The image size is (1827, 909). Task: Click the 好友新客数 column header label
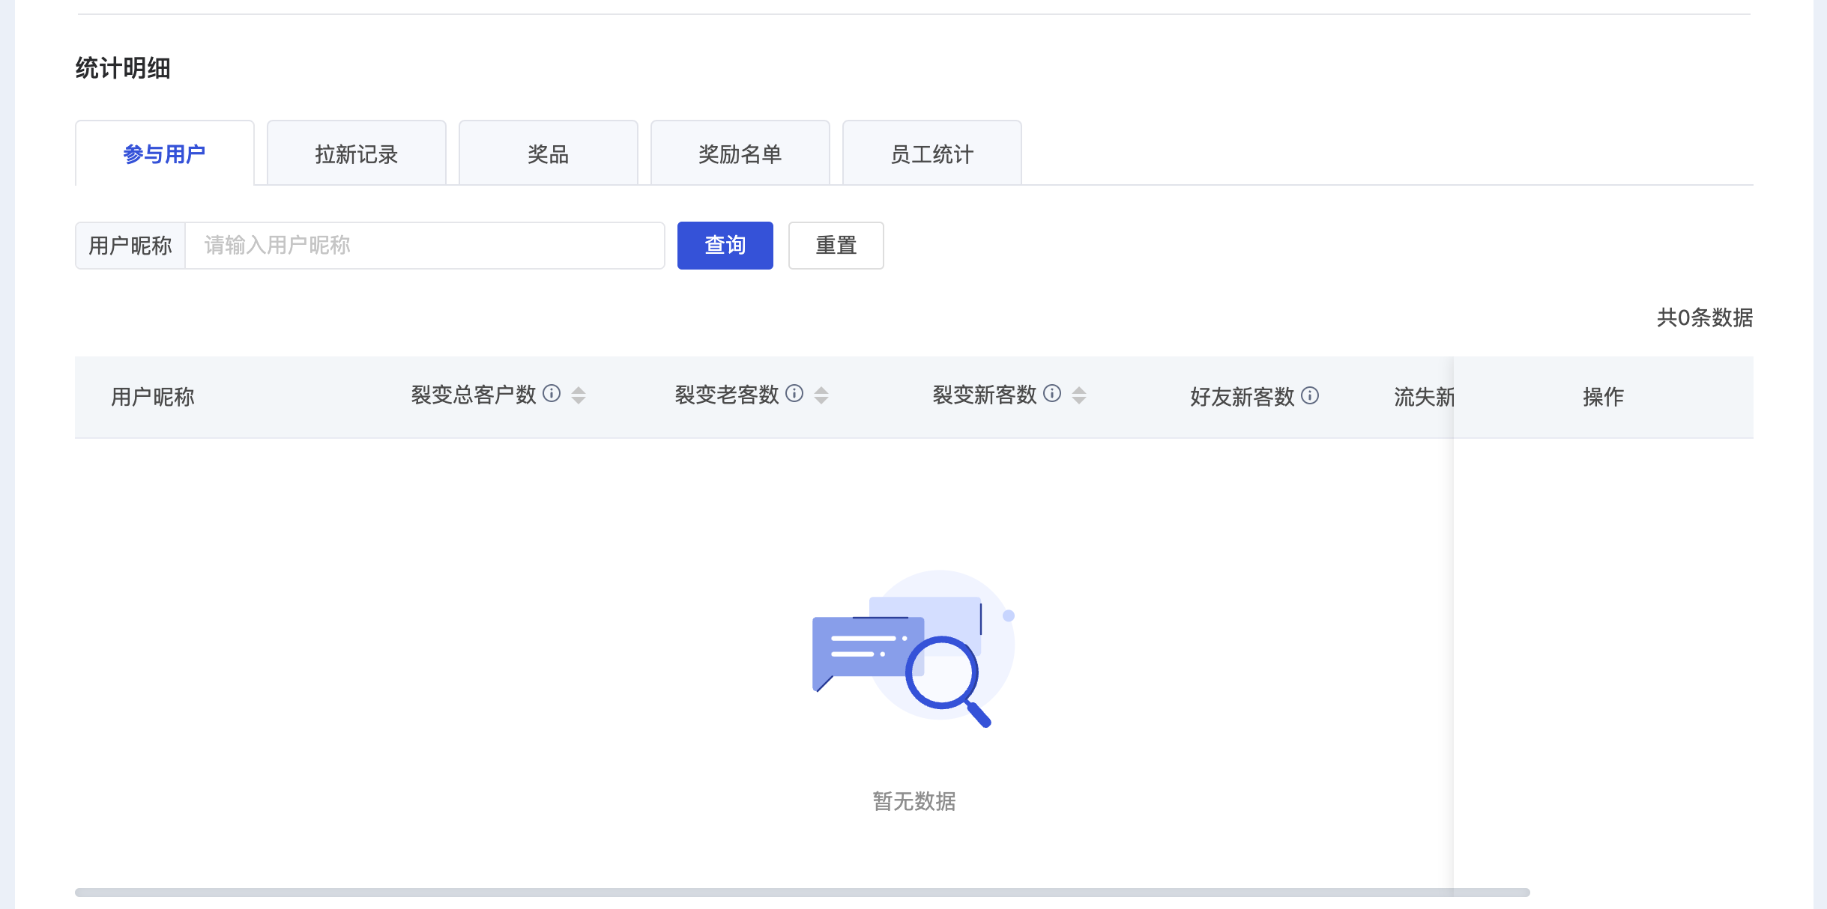(x=1242, y=397)
